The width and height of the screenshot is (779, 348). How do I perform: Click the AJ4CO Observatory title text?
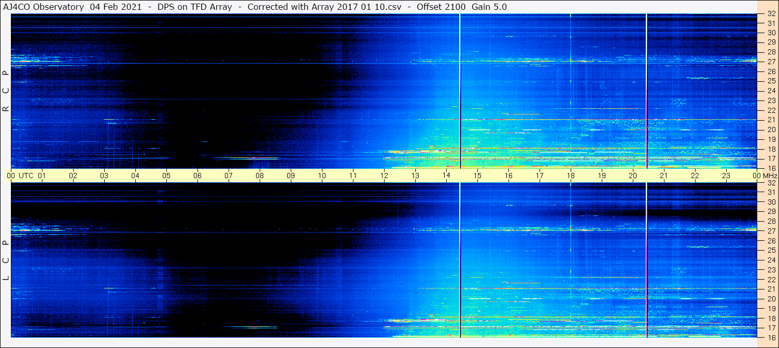(44, 7)
